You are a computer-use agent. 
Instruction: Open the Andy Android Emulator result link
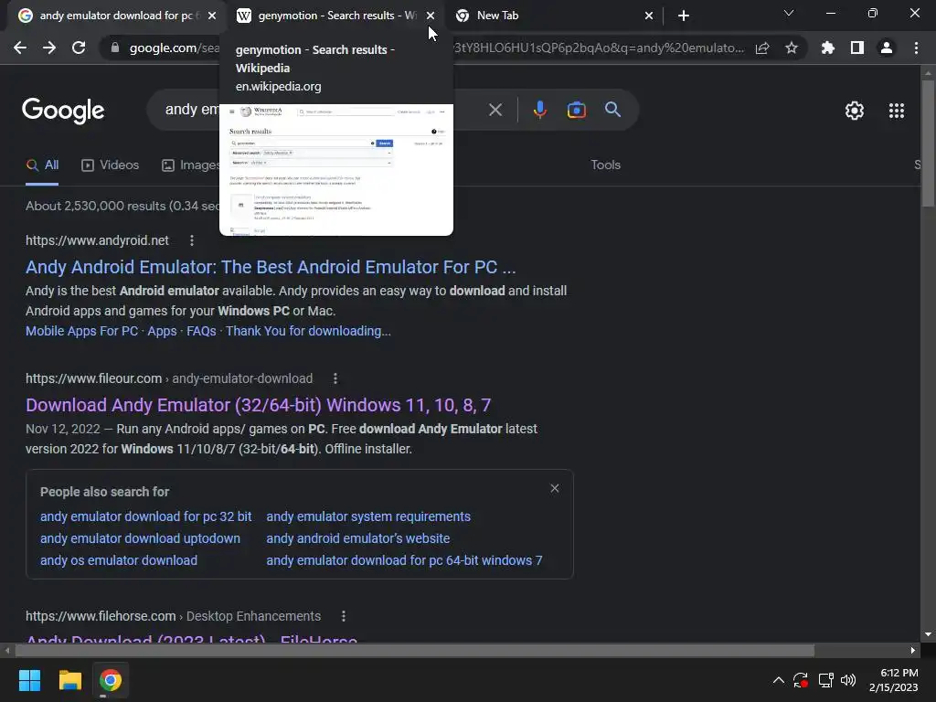pos(271,267)
